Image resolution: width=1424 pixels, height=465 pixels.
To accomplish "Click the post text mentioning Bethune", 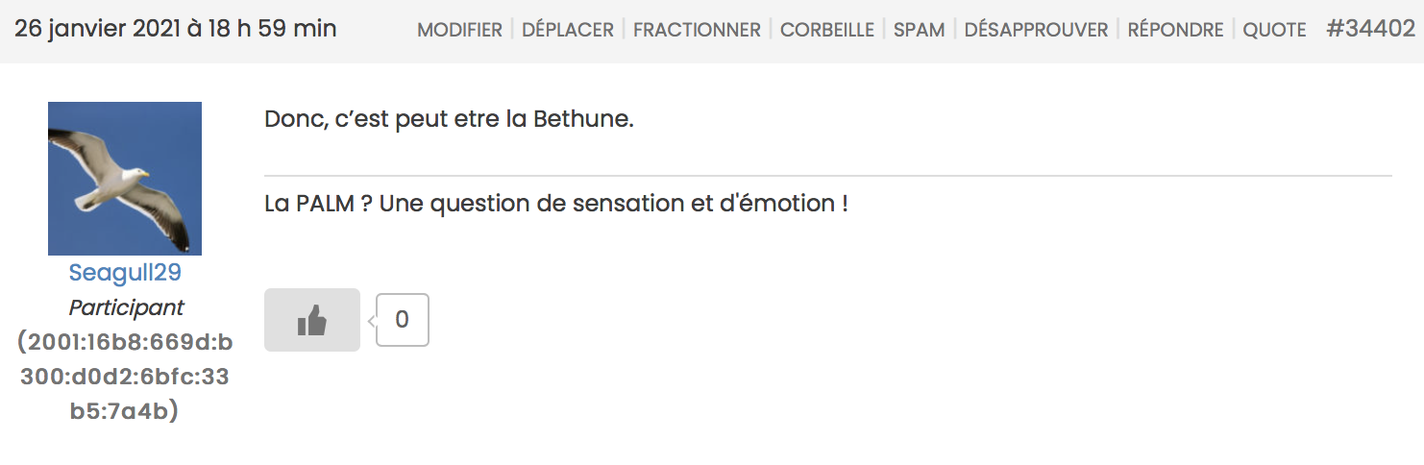I will pos(449,121).
